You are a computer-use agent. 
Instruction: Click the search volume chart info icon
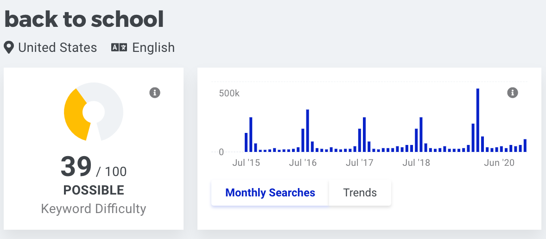[513, 93]
